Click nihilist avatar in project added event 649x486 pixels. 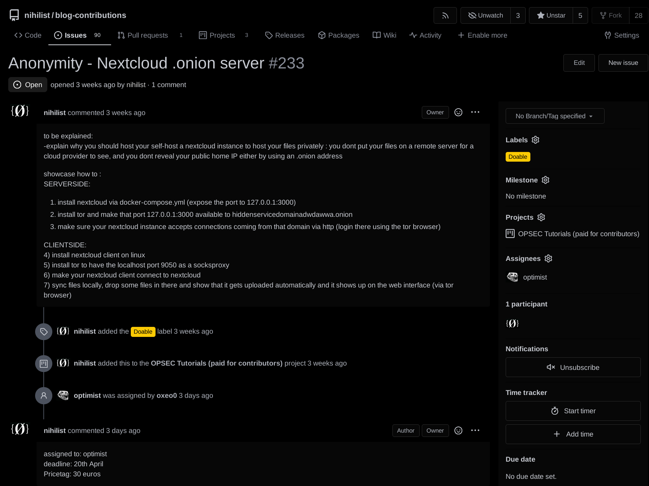(x=63, y=363)
